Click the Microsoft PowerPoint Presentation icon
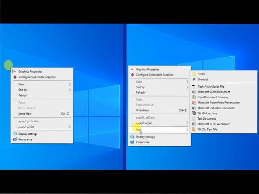Image resolution: width=259 pixels, height=194 pixels. [x=194, y=103]
